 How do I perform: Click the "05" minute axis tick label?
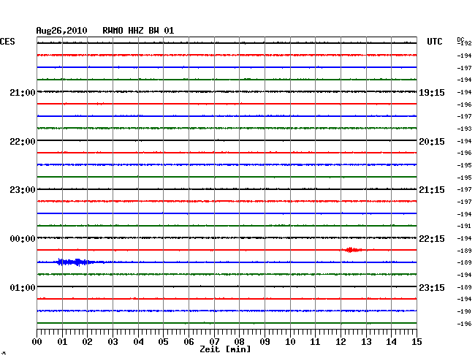point(163,341)
